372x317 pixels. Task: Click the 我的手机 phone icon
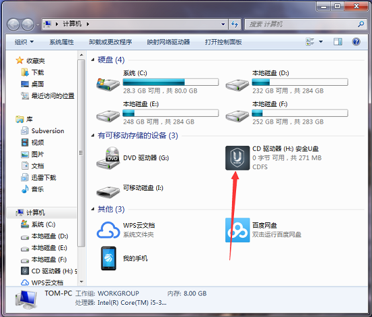109,258
